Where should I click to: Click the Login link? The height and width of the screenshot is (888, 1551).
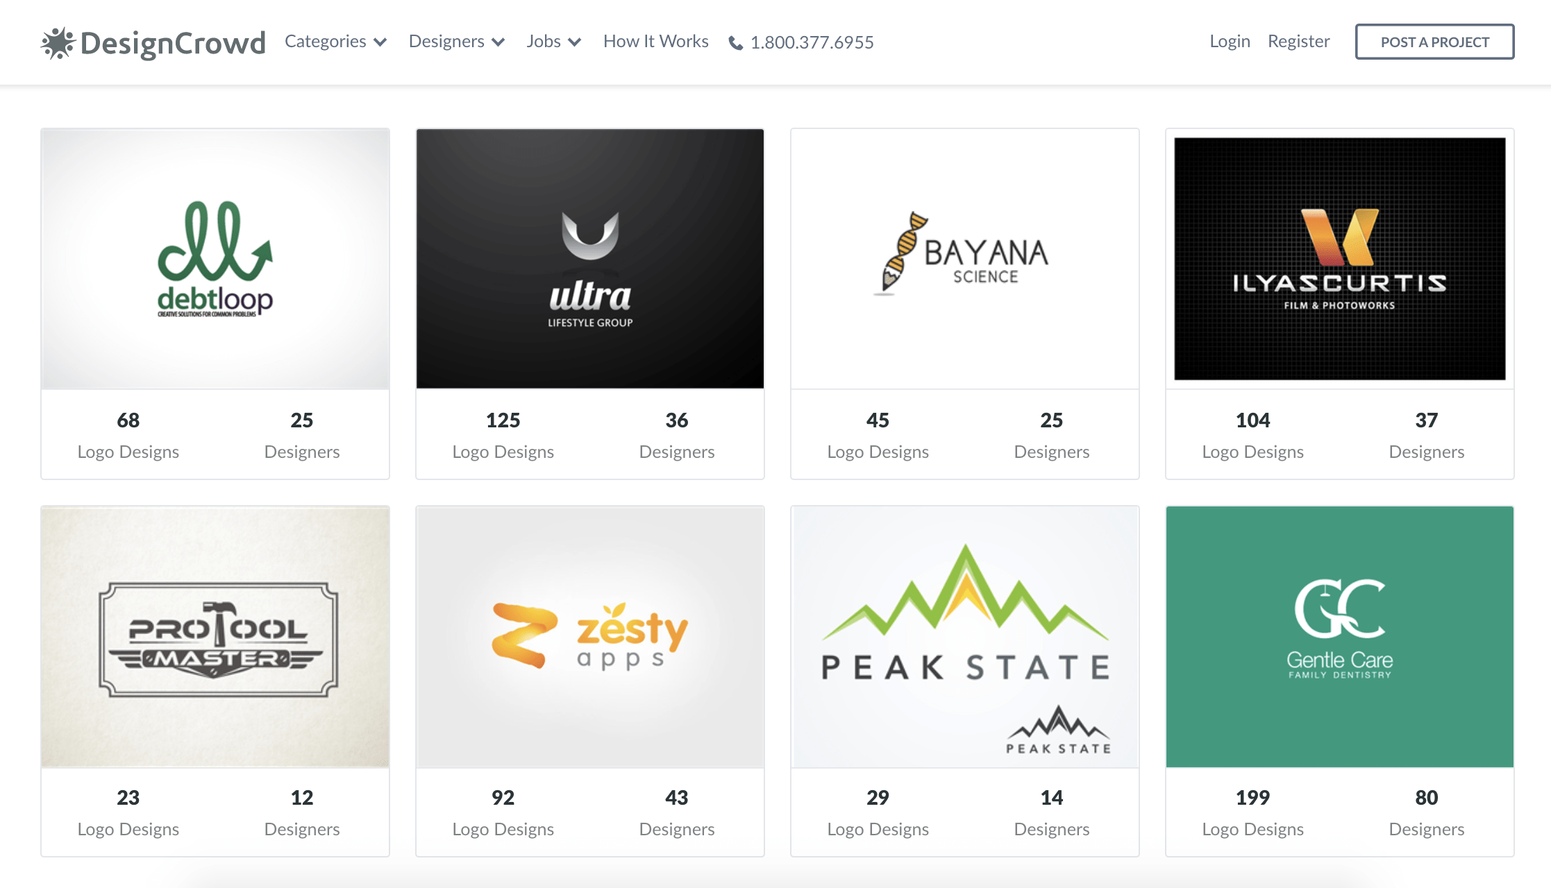click(x=1230, y=42)
